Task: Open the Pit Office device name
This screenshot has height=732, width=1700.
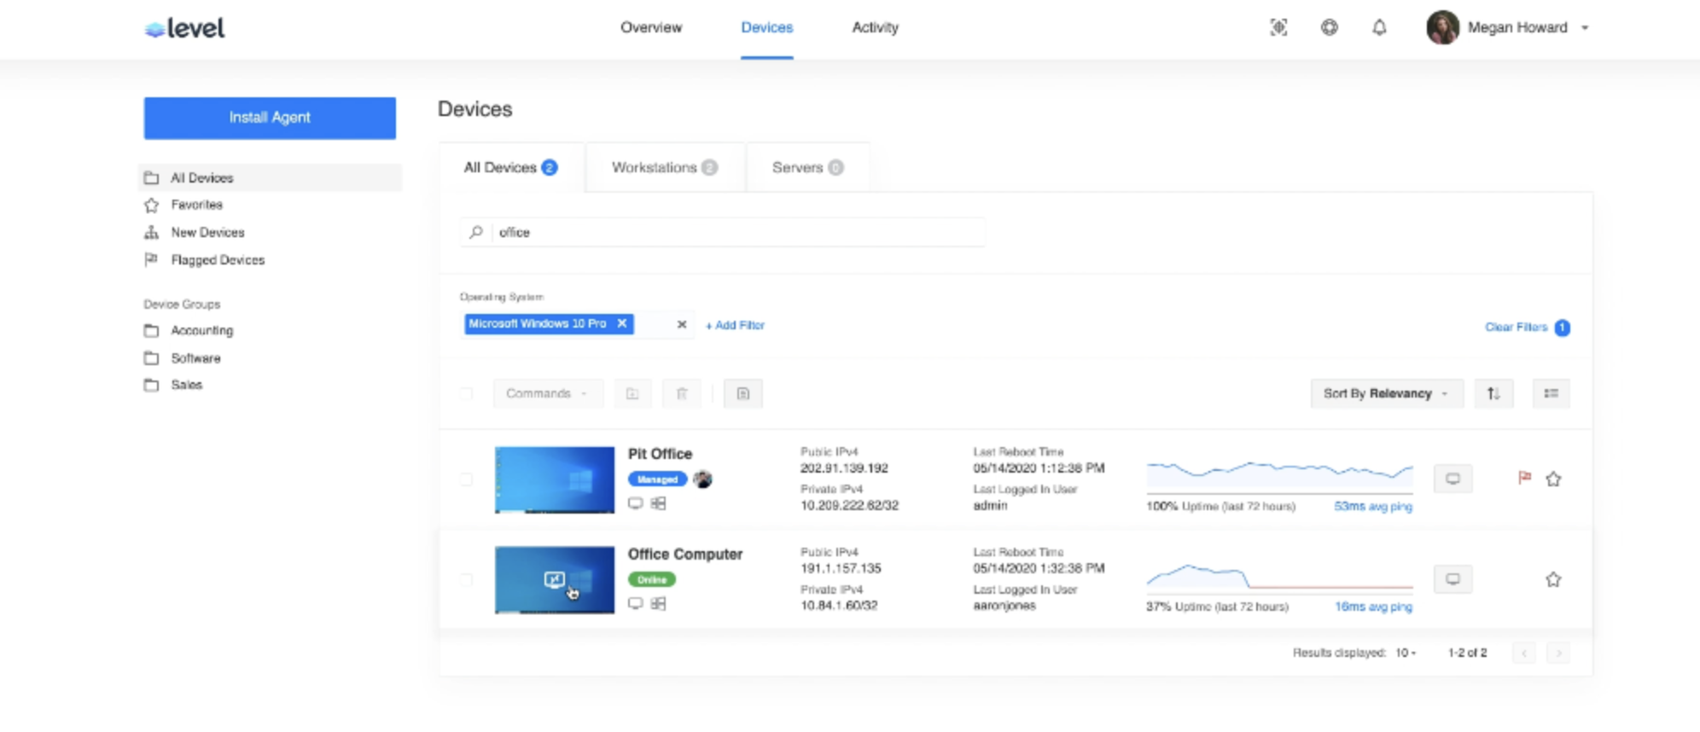Action: pos(660,454)
